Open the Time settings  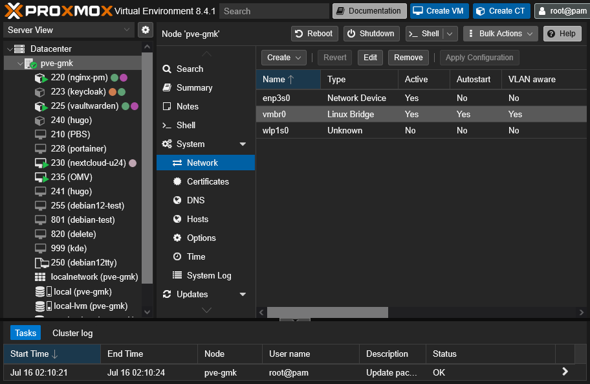click(206, 256)
